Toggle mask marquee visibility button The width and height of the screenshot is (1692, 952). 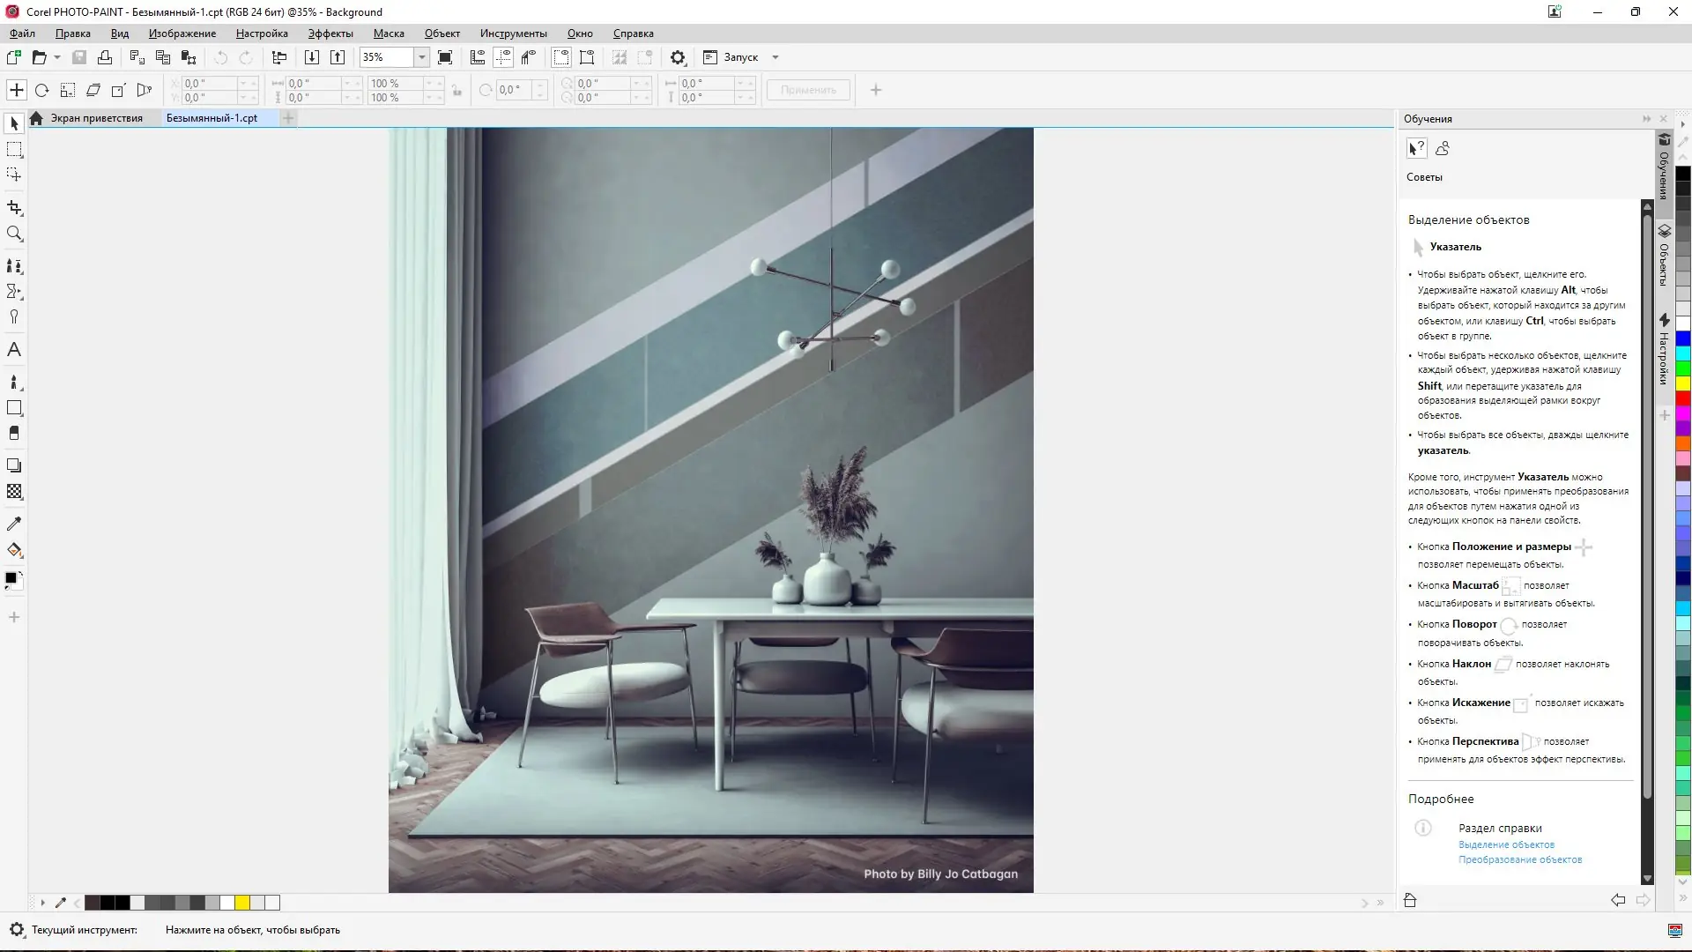560,57
